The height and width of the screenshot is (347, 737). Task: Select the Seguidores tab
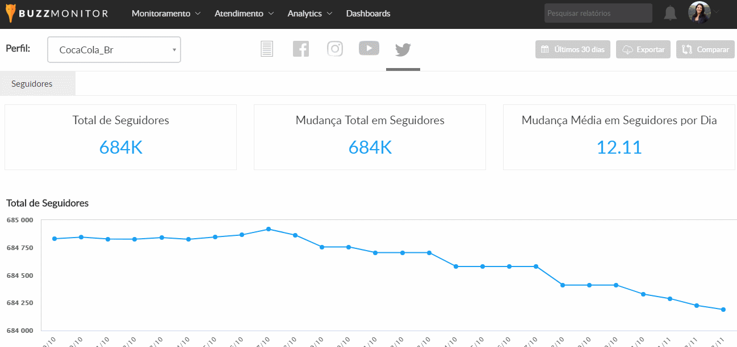32,84
